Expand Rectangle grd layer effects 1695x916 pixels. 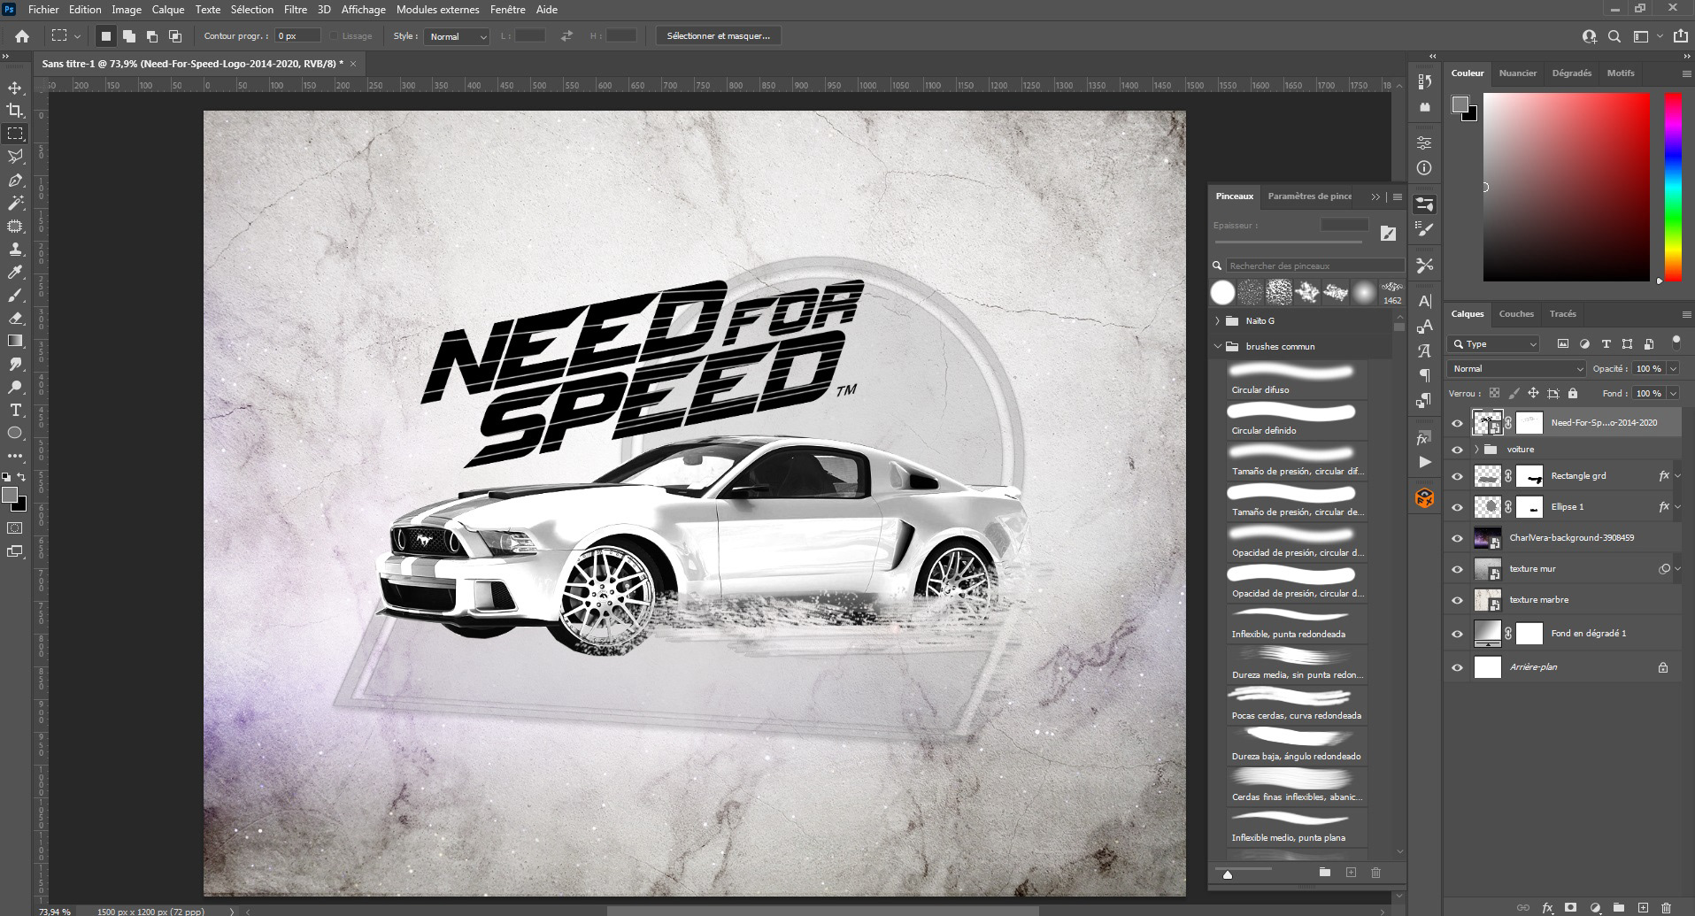(x=1677, y=476)
